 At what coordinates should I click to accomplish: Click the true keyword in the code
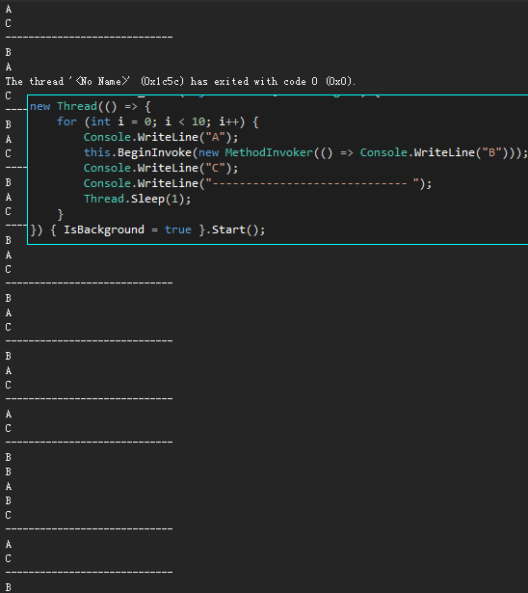coord(178,229)
